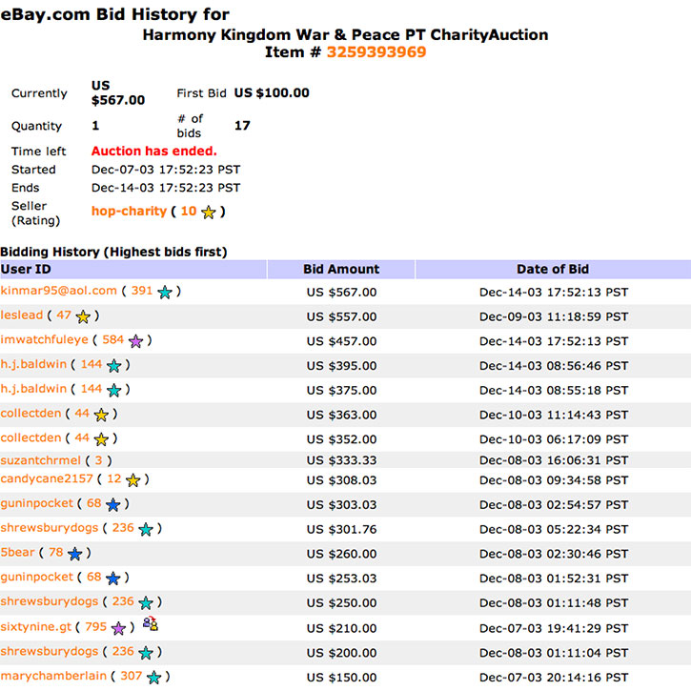Click the turquoise star next to marychamberlain
Image resolution: width=691 pixels, height=691 pixels.
click(154, 678)
